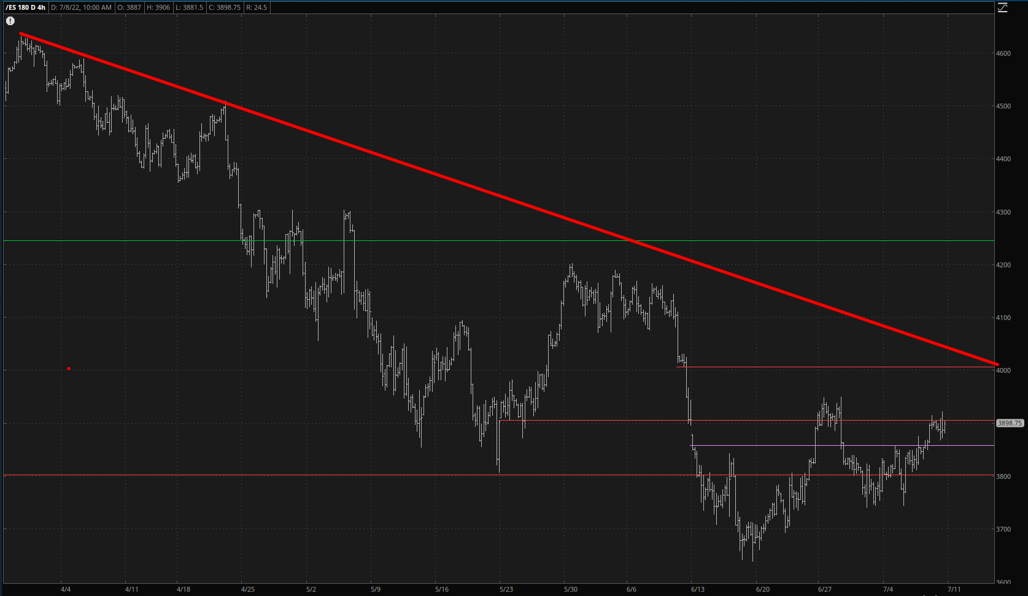The height and width of the screenshot is (596, 1028).
Task: Click the 5/9 date axis label
Action: pyautogui.click(x=376, y=589)
